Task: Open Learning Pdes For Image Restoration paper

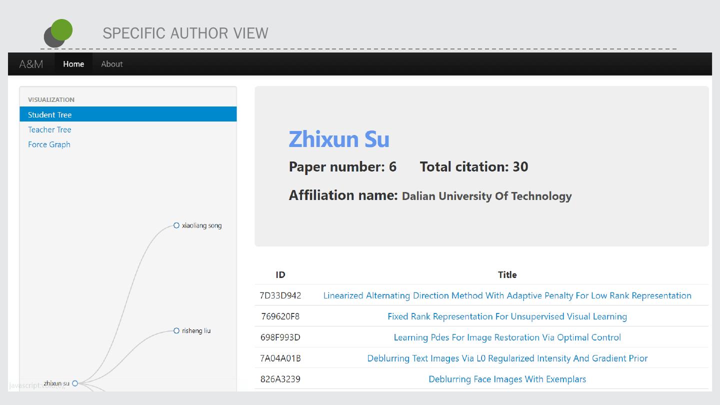Action: tap(507, 337)
